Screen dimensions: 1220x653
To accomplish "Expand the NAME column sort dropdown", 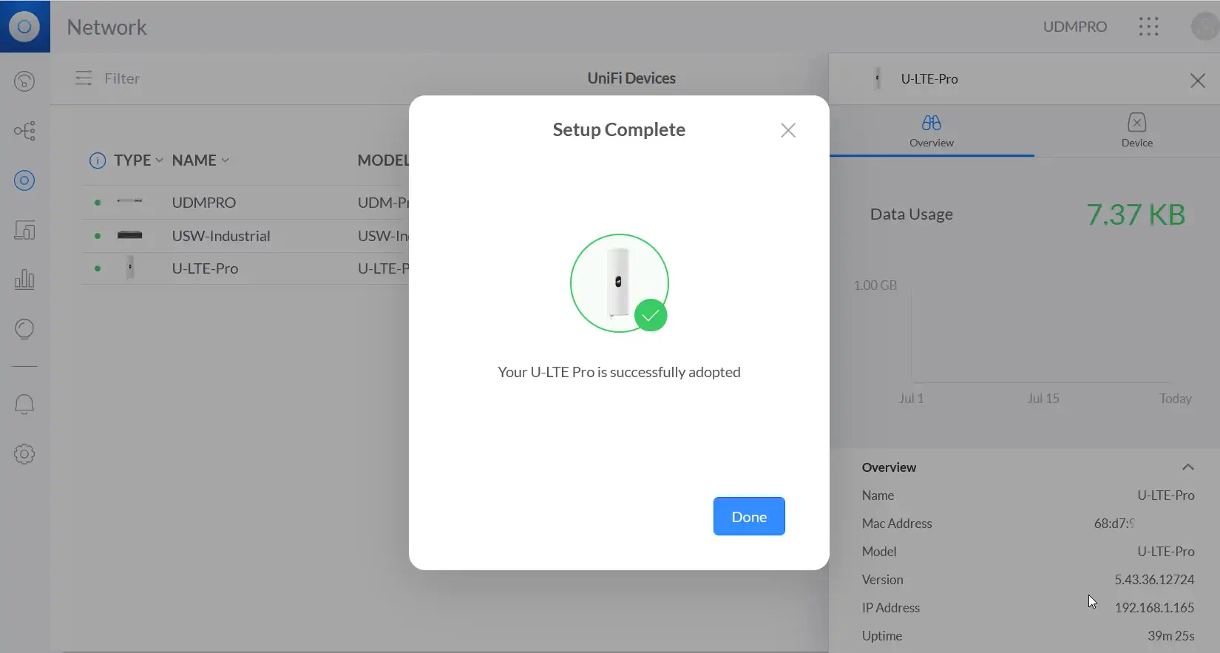I will 225,160.
